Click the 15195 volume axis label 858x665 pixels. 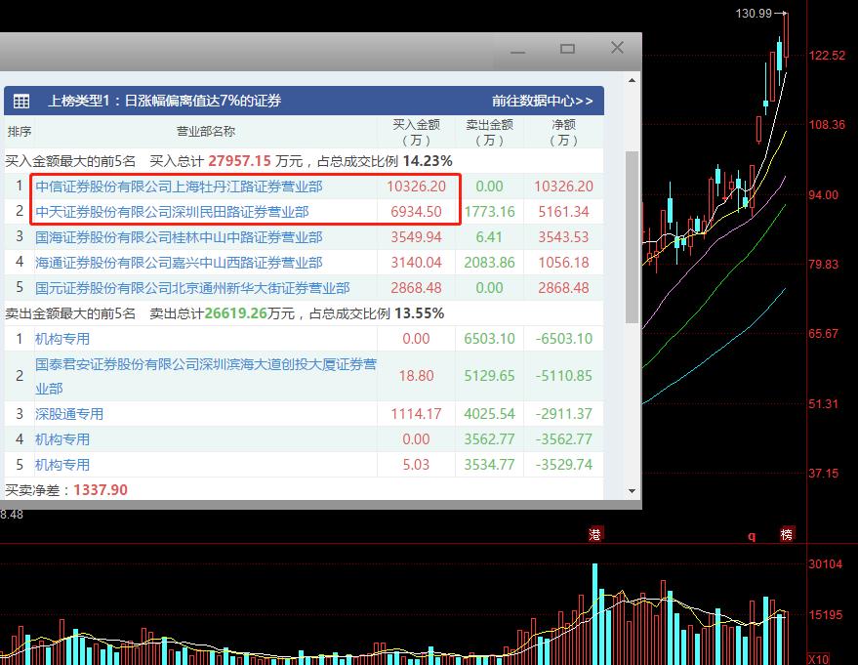click(826, 614)
